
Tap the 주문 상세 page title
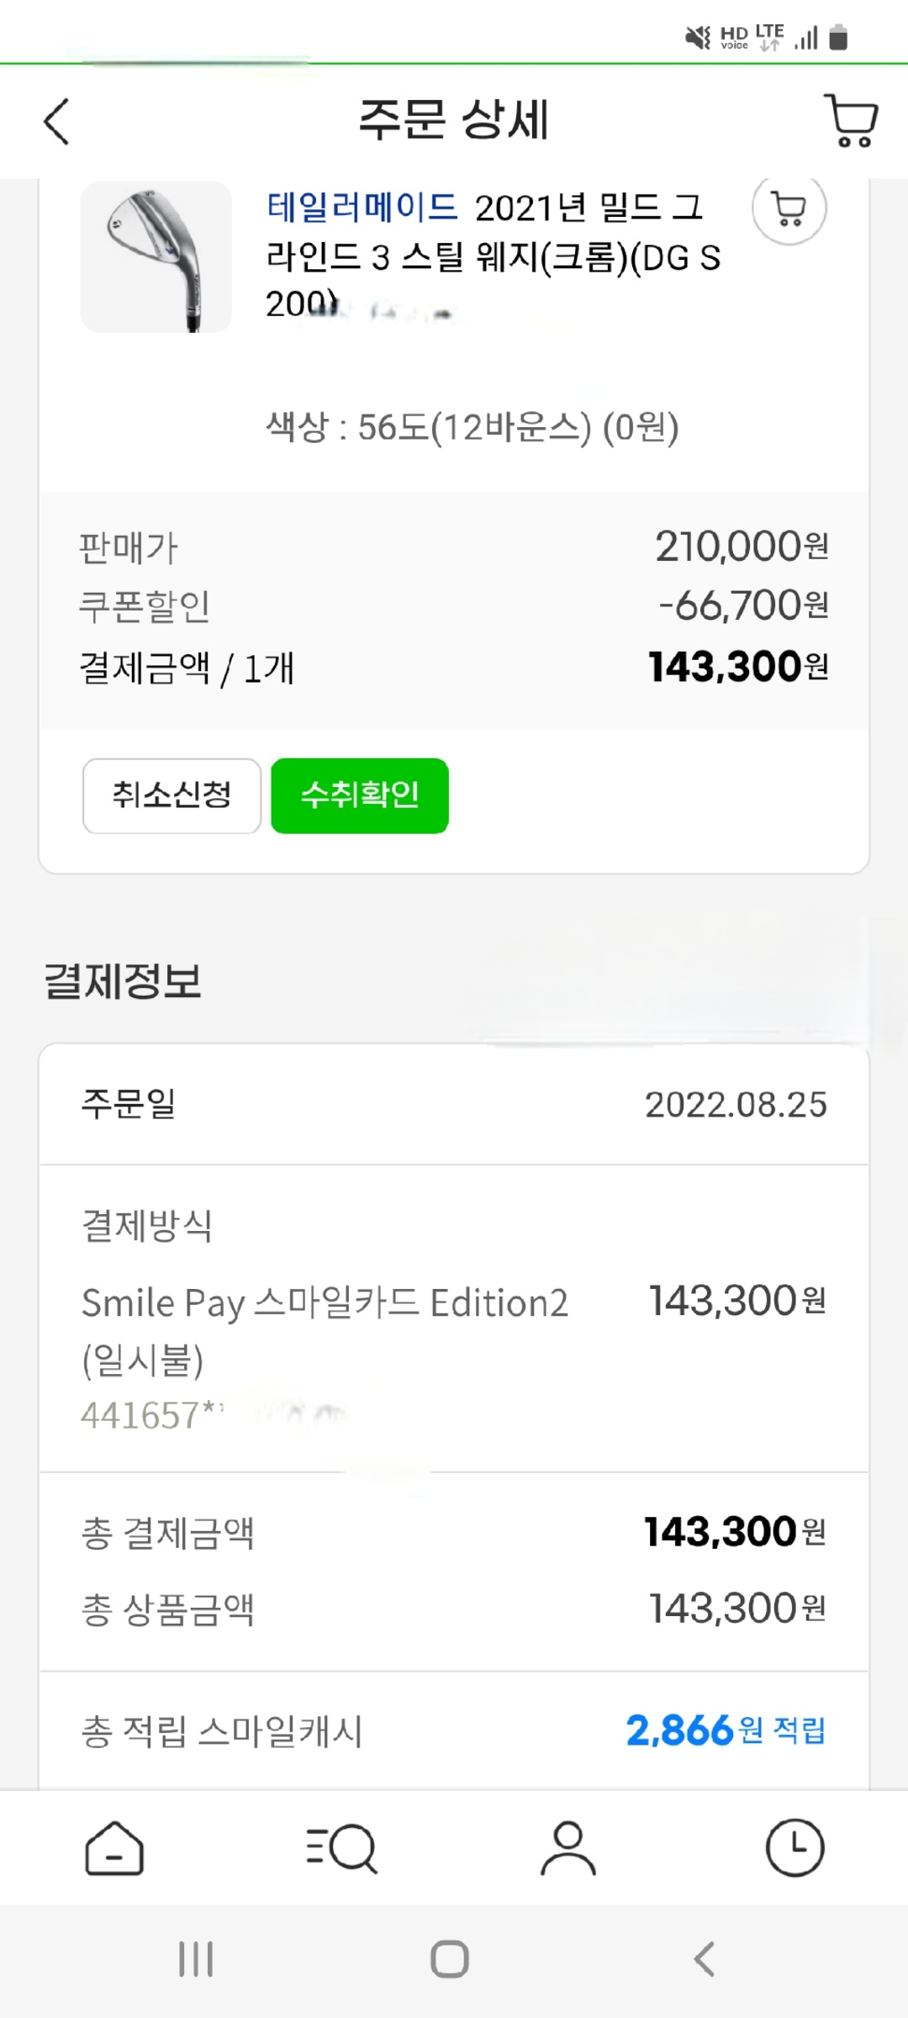point(454,120)
